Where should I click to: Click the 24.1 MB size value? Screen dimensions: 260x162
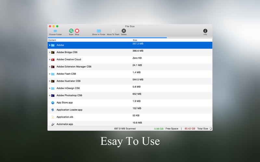click(137, 65)
